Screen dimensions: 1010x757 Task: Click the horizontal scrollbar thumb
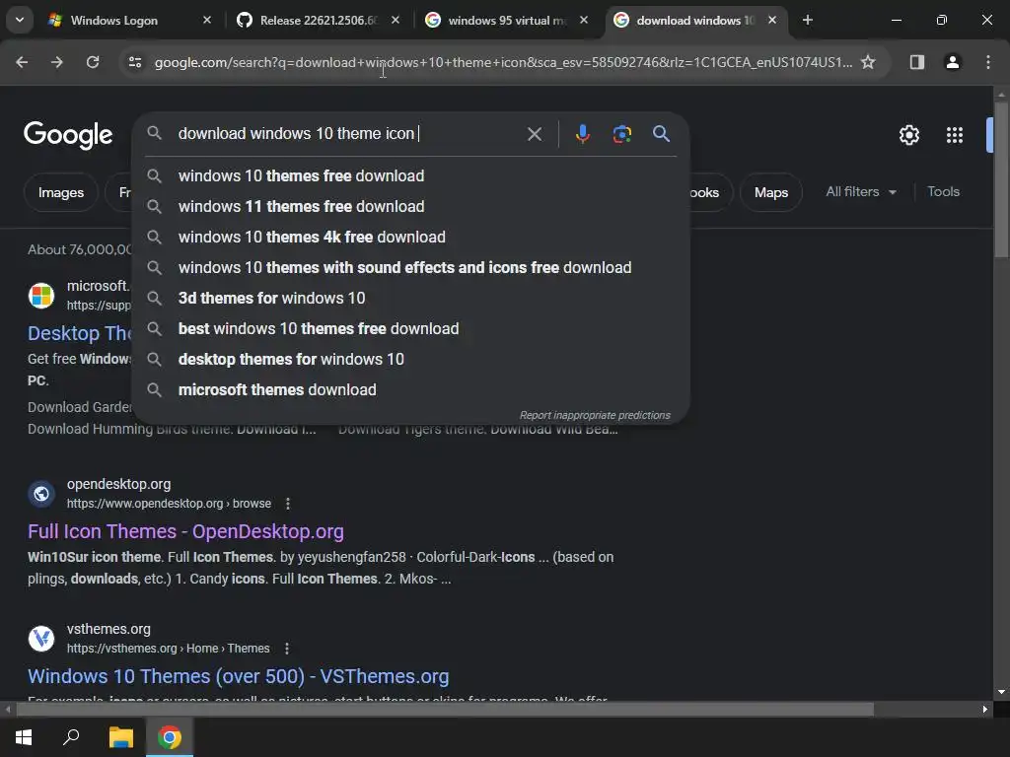445,710
